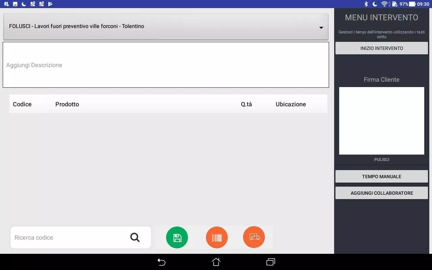The image size is (432, 270).
Task: Tap the Firma Cliente signature pad
Action: [x=382, y=121]
